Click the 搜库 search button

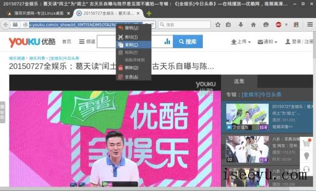pos(188,41)
